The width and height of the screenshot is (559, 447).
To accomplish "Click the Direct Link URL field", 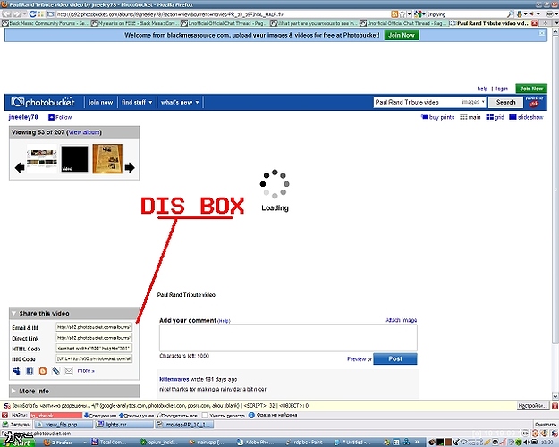I will [x=94, y=338].
